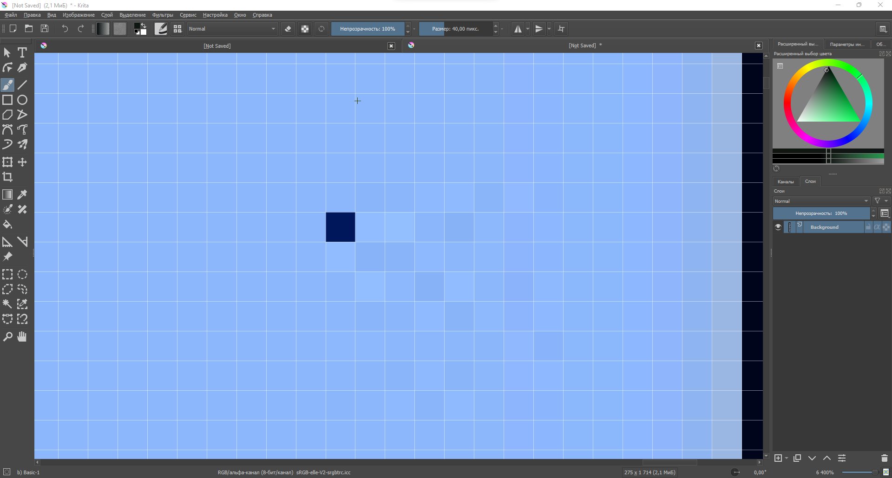Activate the Pan hand tool
The width and height of the screenshot is (892, 478).
click(22, 336)
